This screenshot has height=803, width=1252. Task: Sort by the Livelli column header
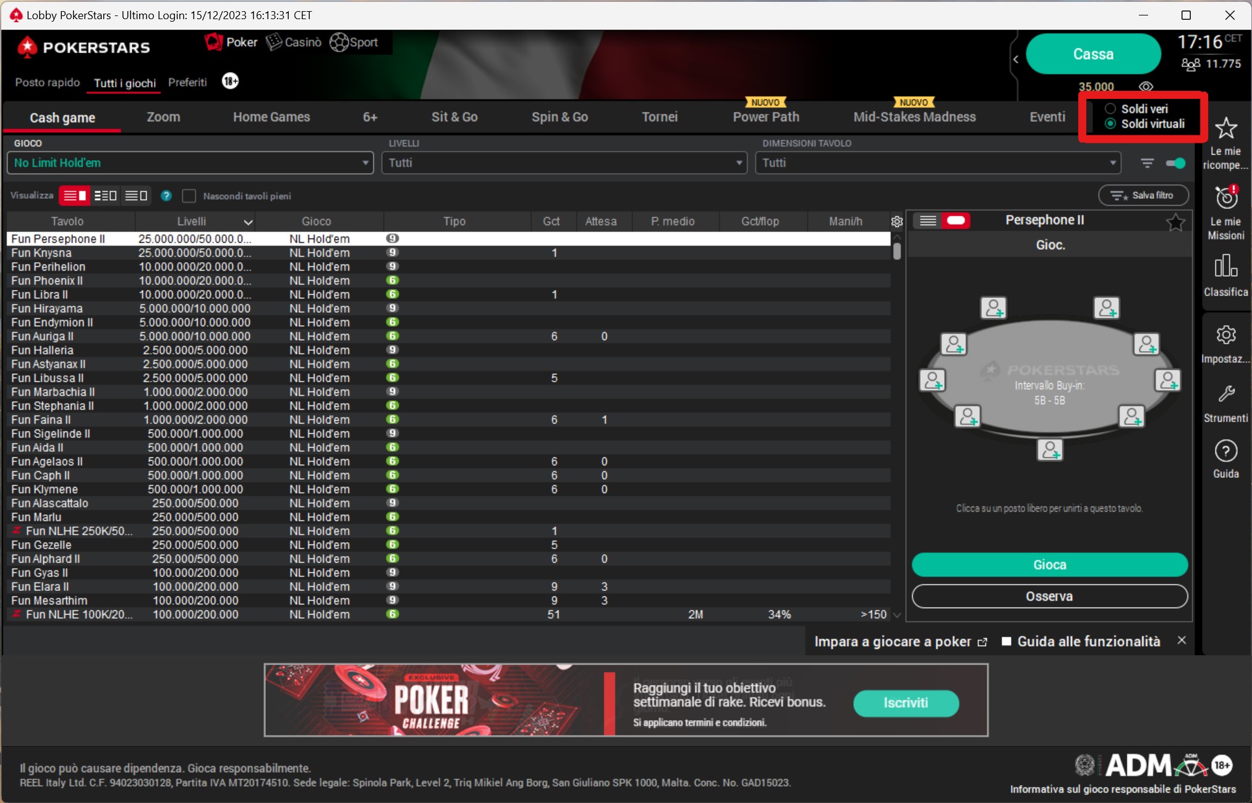pos(195,221)
